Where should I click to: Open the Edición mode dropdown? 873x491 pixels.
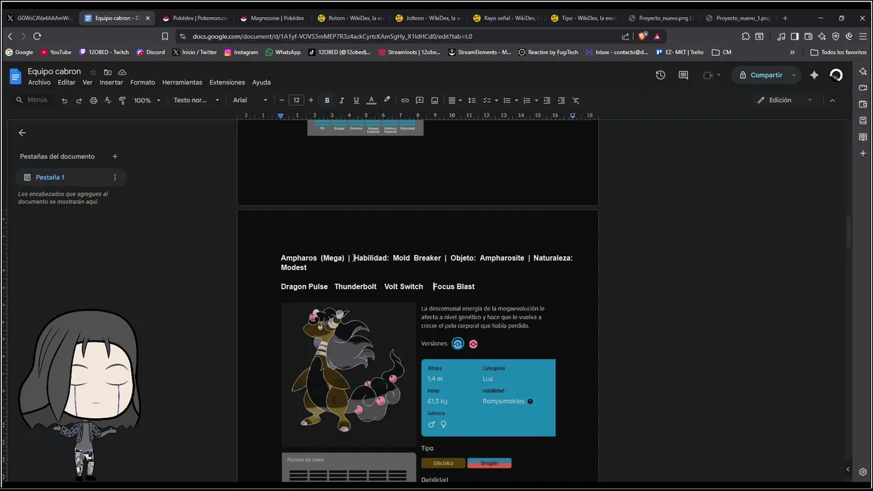786,100
